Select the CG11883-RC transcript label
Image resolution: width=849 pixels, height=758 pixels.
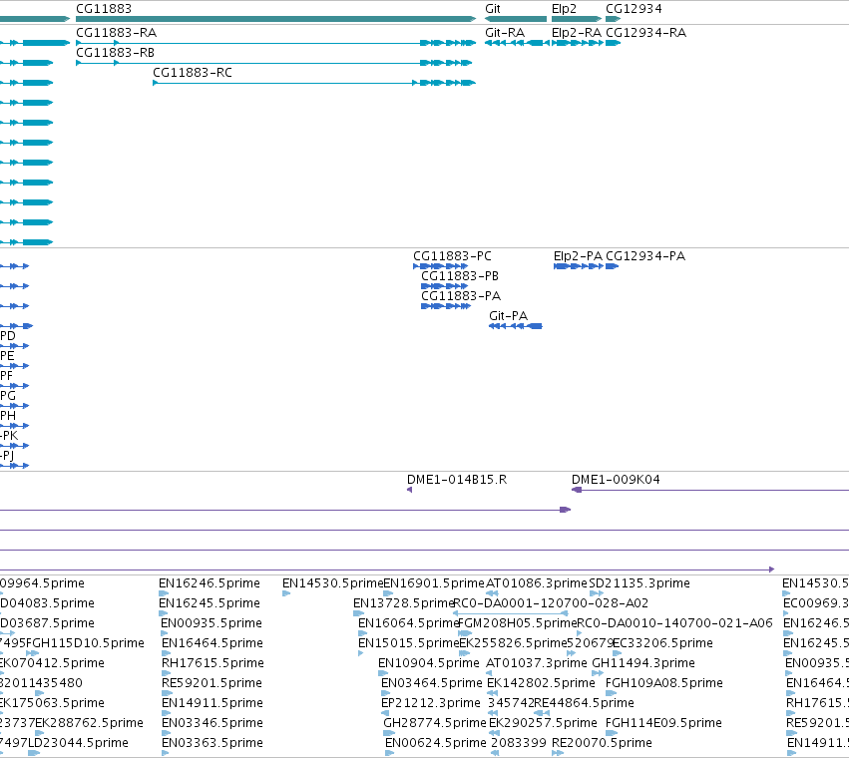[x=193, y=73]
